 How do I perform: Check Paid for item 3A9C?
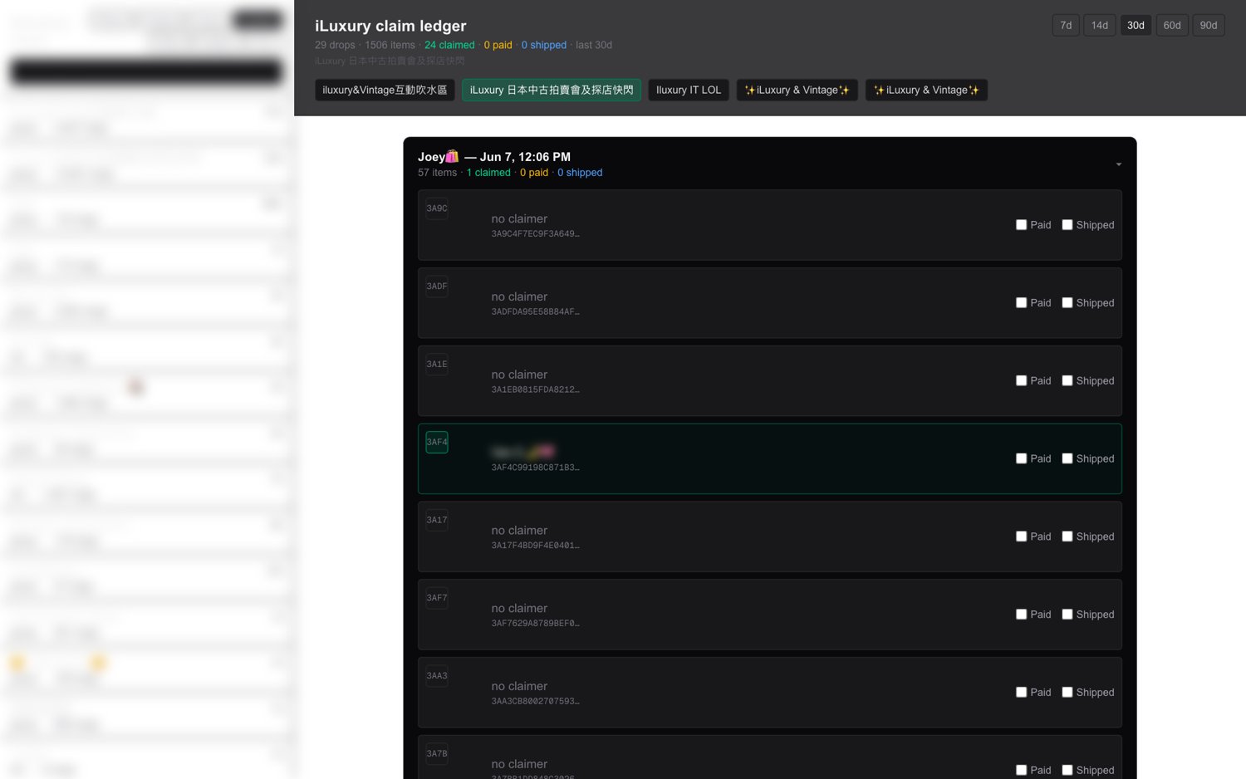pyautogui.click(x=1021, y=225)
